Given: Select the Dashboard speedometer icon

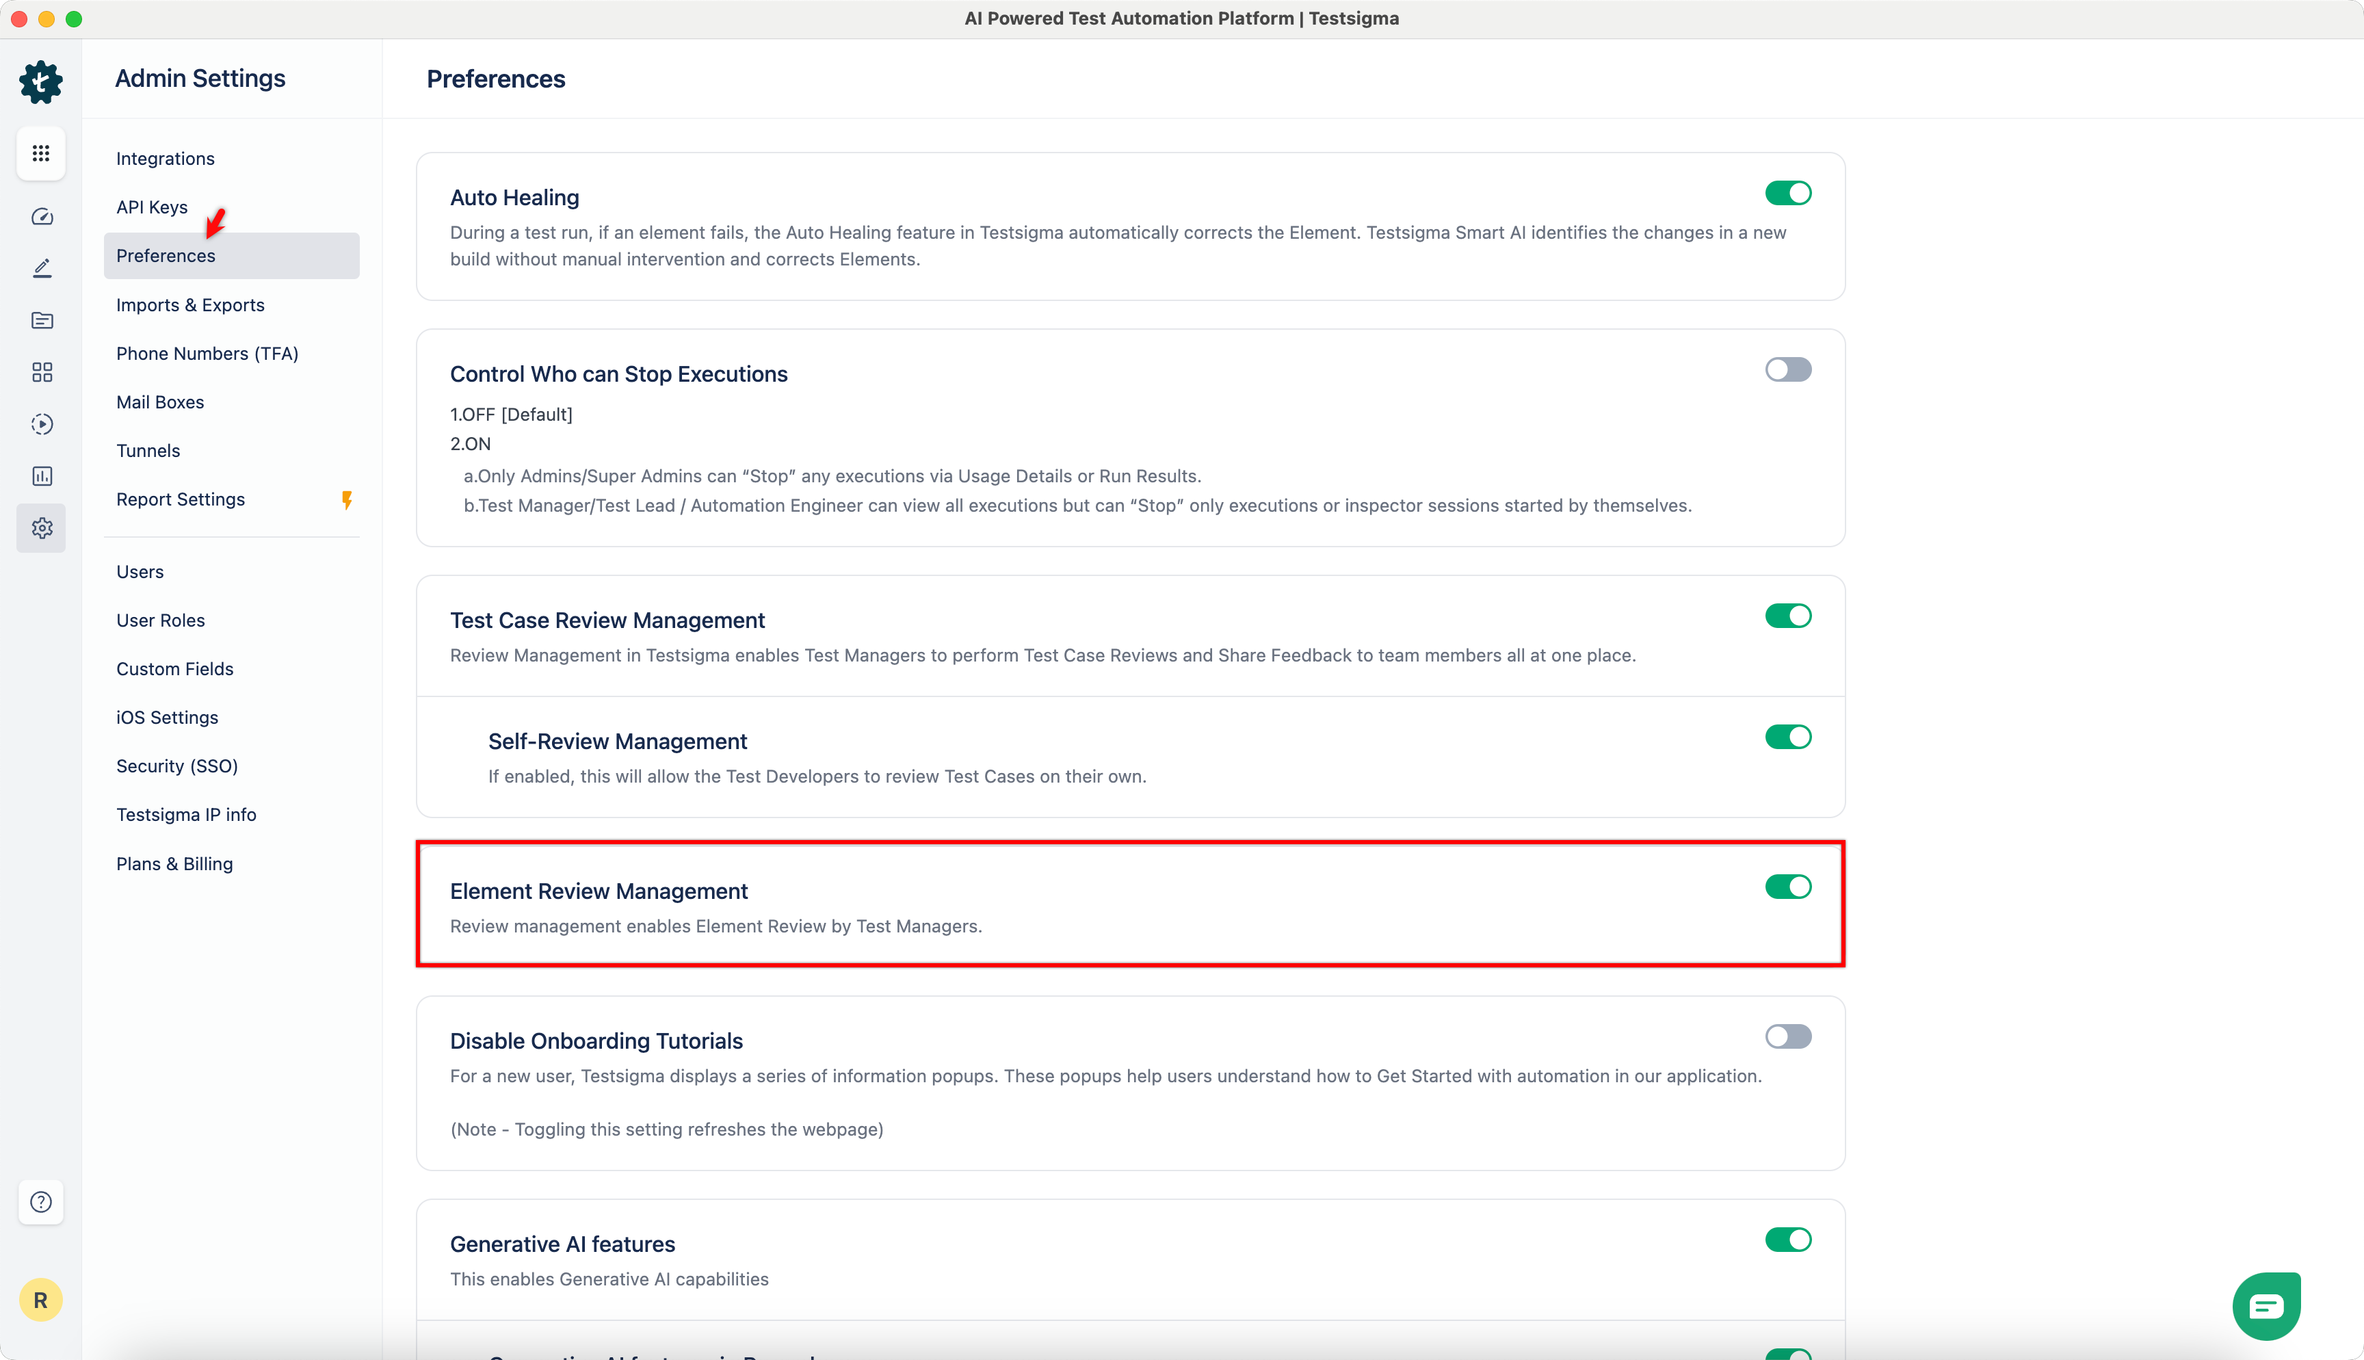Looking at the screenshot, I should 41,215.
